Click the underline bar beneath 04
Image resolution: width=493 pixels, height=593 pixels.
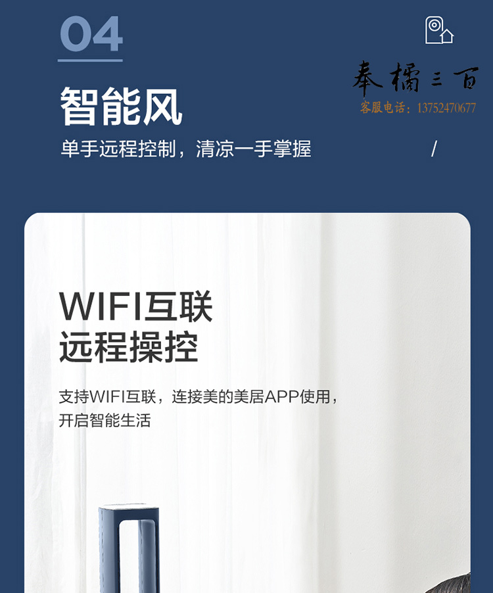(90, 60)
